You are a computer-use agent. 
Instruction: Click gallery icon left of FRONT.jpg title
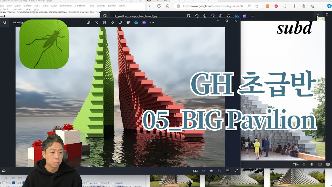5,22
